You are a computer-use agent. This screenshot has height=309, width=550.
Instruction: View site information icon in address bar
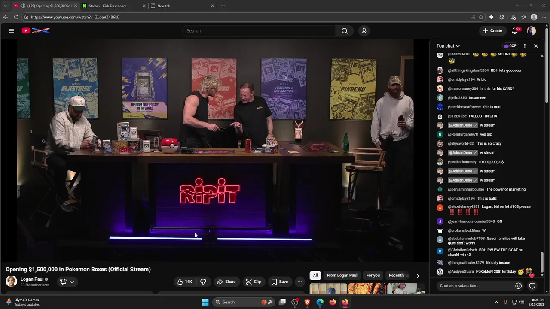(x=26, y=17)
